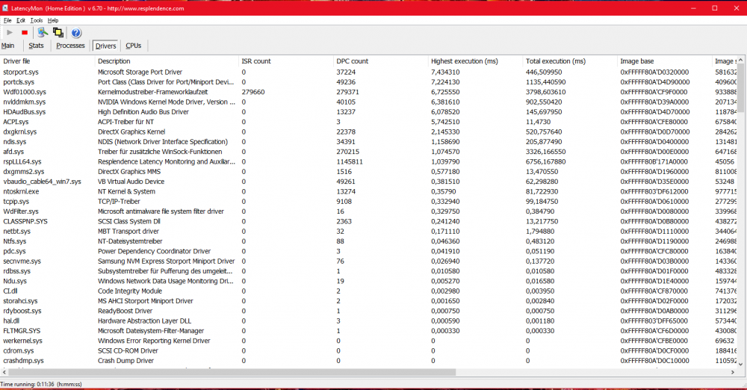747x390 pixels.
Task: Open the Edit menu
Action: click(x=21, y=20)
